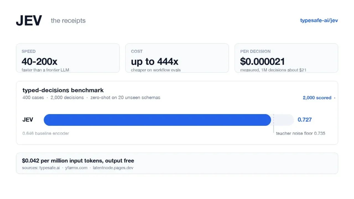Select the COST up to 444x card

[x=177, y=58]
